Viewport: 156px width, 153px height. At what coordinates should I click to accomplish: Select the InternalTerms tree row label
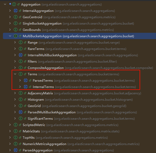(x=43, y=87)
